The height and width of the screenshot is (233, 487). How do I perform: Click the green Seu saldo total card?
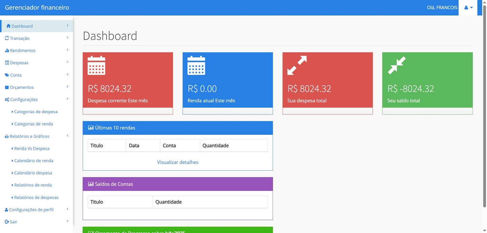coord(427,81)
